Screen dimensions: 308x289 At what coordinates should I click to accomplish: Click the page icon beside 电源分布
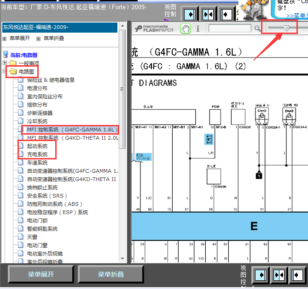[x=20, y=88]
